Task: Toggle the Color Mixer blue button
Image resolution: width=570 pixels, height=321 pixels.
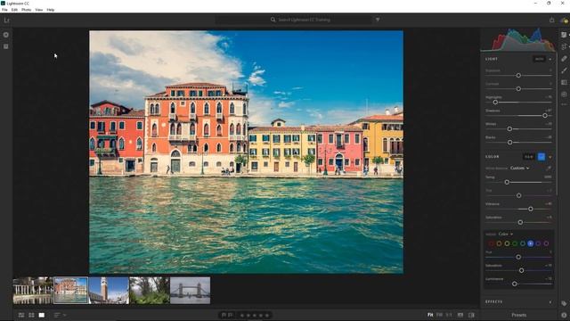Action: click(541, 157)
